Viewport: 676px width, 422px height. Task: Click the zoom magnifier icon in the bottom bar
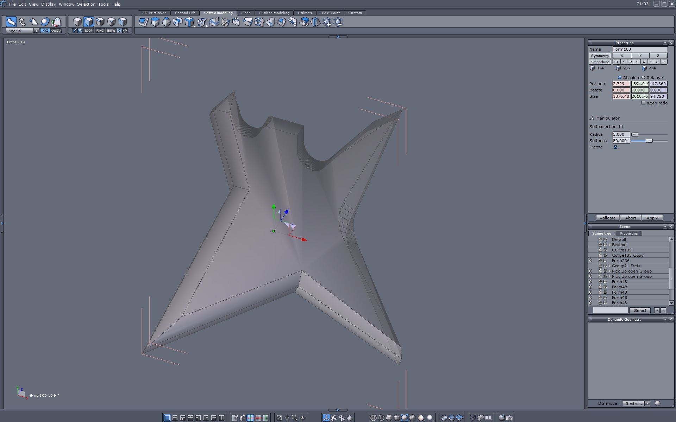(295, 418)
